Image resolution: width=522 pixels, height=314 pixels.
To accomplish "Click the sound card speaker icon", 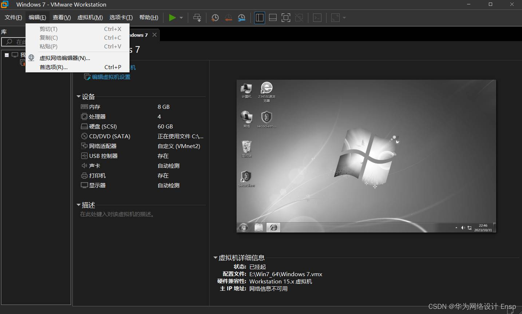I will tap(84, 166).
